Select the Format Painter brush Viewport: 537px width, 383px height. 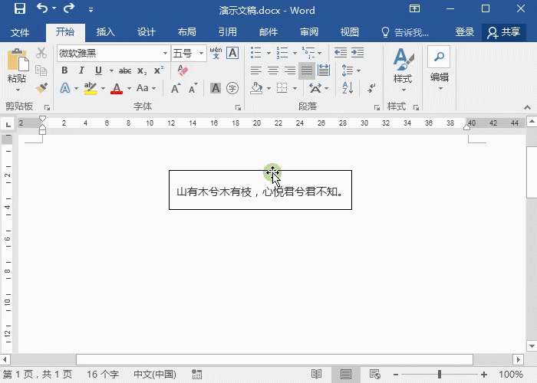[x=41, y=88]
